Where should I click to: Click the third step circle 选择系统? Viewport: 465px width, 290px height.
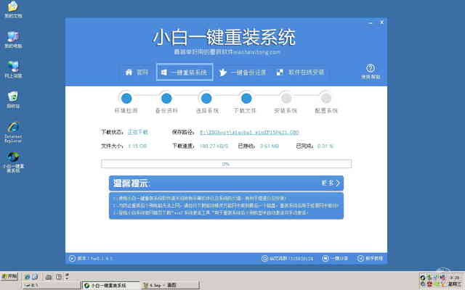click(x=206, y=99)
